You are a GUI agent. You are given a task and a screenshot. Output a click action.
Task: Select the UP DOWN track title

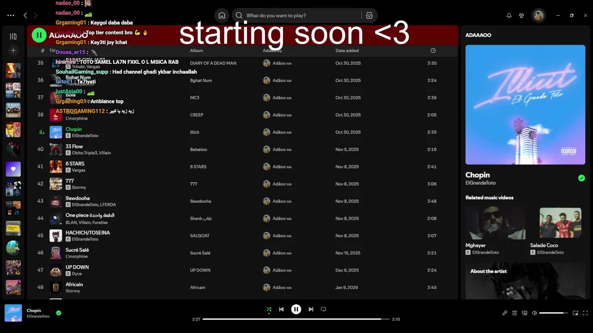[x=77, y=267]
